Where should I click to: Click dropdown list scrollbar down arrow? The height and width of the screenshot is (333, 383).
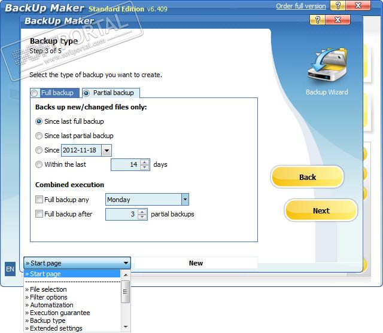(126, 327)
